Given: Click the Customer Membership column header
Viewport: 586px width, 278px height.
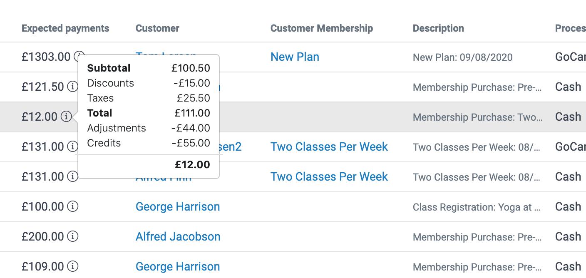Looking at the screenshot, I should [321, 28].
